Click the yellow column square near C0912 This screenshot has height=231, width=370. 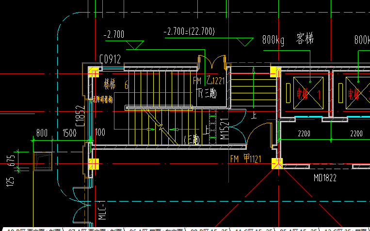click(x=93, y=72)
